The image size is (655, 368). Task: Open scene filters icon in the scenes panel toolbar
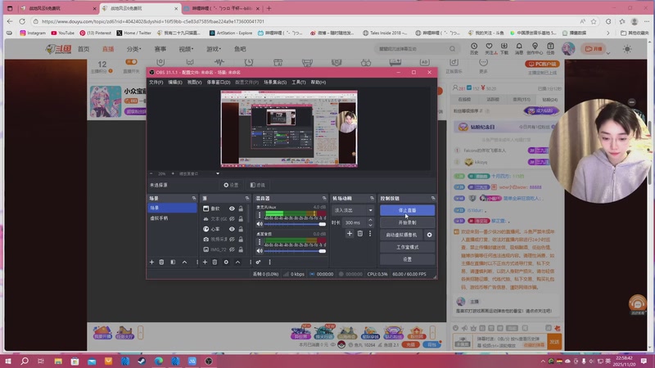(x=173, y=262)
